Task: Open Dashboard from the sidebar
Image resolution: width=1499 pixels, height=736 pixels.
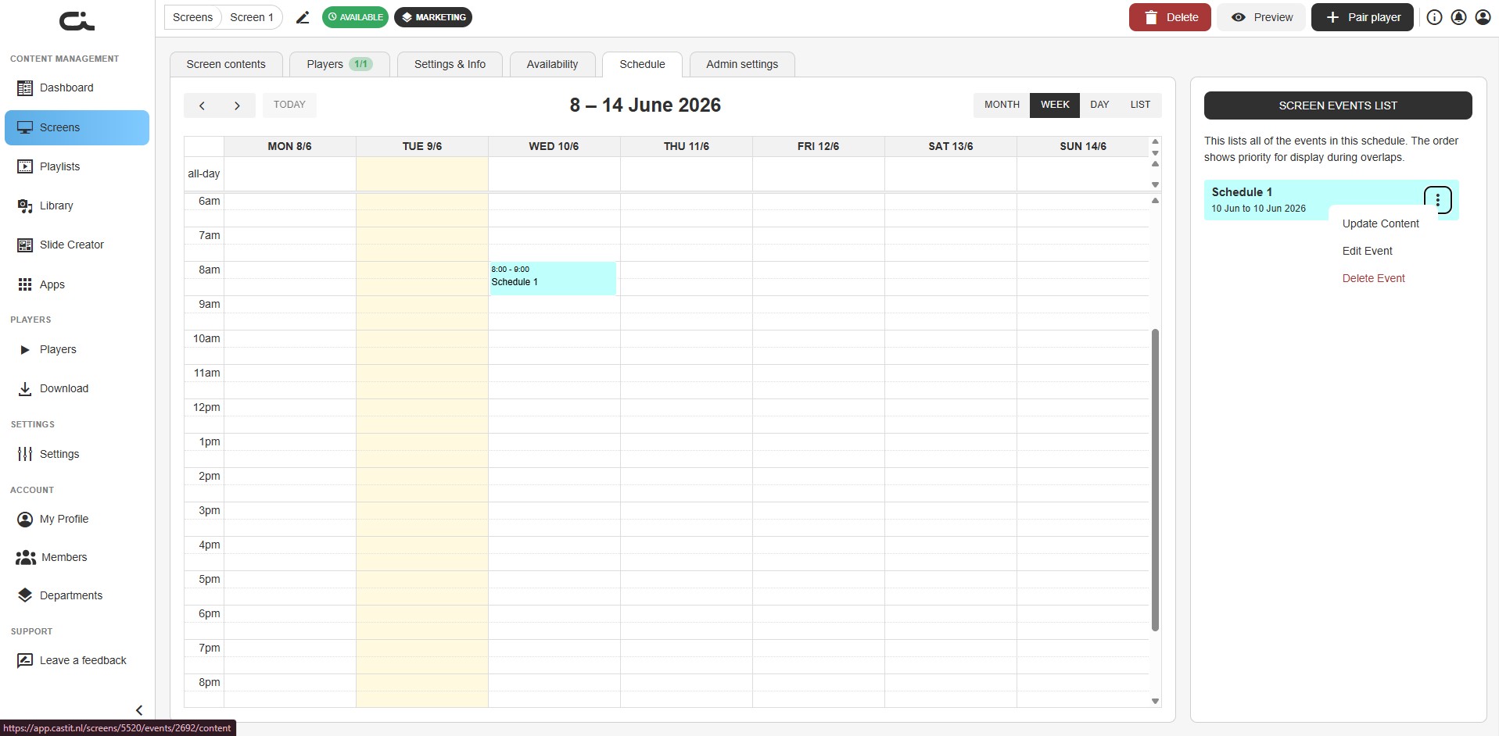Action: pyautogui.click(x=77, y=88)
